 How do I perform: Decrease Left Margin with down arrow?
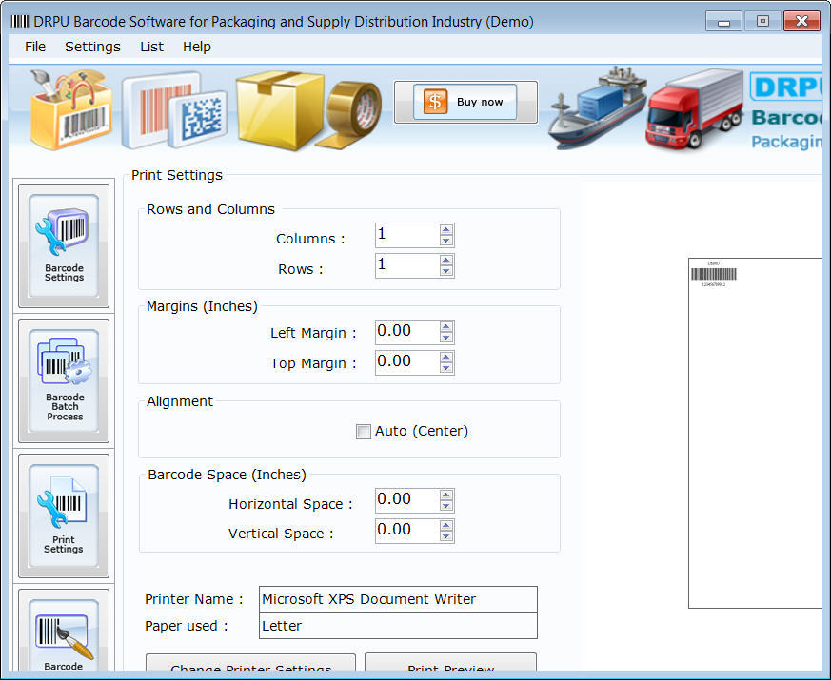point(446,338)
